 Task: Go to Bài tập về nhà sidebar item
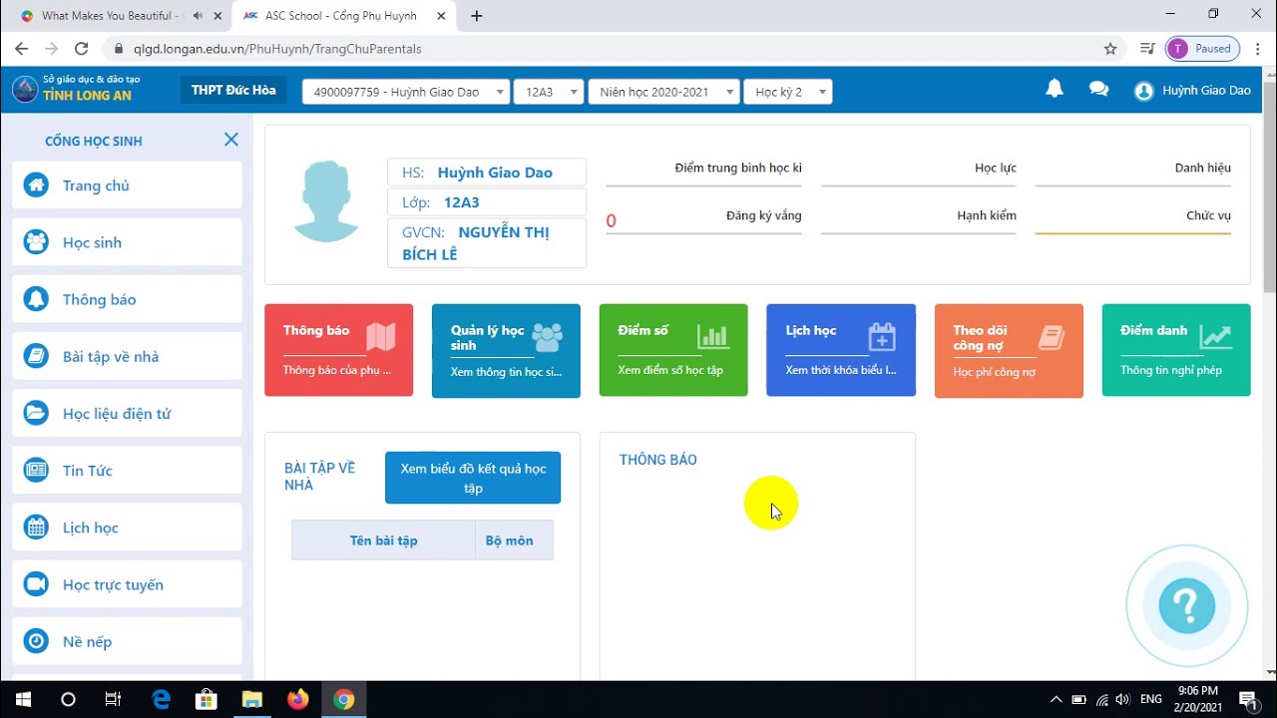coord(127,356)
